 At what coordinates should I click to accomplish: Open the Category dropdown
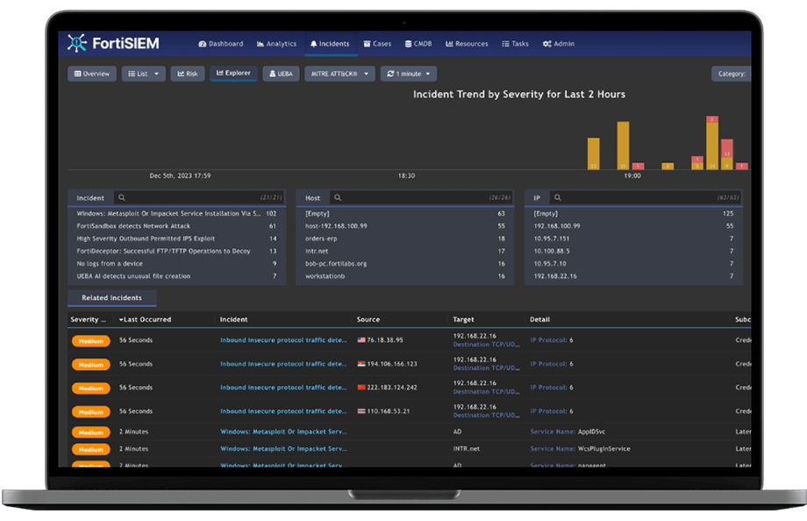[x=731, y=74]
